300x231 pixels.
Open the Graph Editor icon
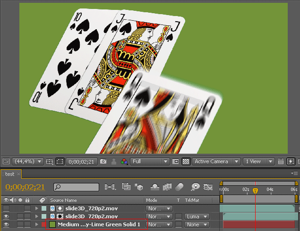tap(208, 187)
